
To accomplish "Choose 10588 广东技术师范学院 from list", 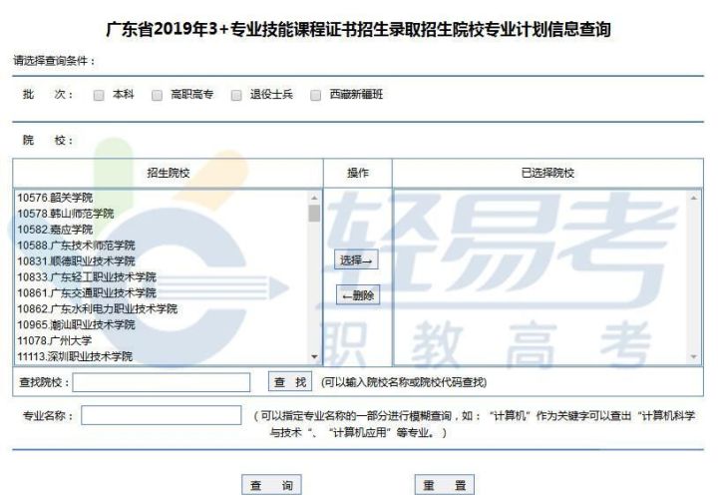I will click(76, 246).
